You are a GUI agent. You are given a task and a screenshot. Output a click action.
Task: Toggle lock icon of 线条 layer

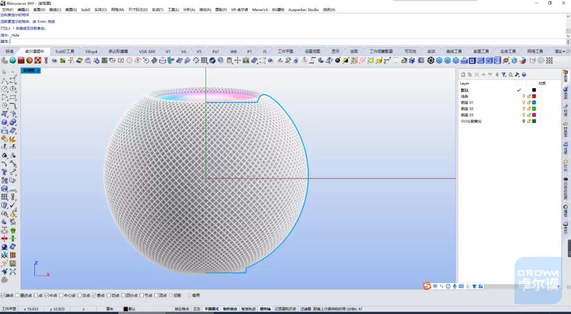(529, 96)
